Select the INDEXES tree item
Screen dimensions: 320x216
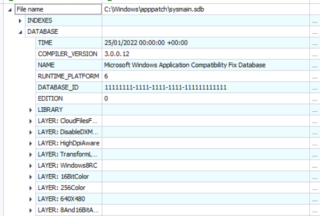[x=63, y=20]
